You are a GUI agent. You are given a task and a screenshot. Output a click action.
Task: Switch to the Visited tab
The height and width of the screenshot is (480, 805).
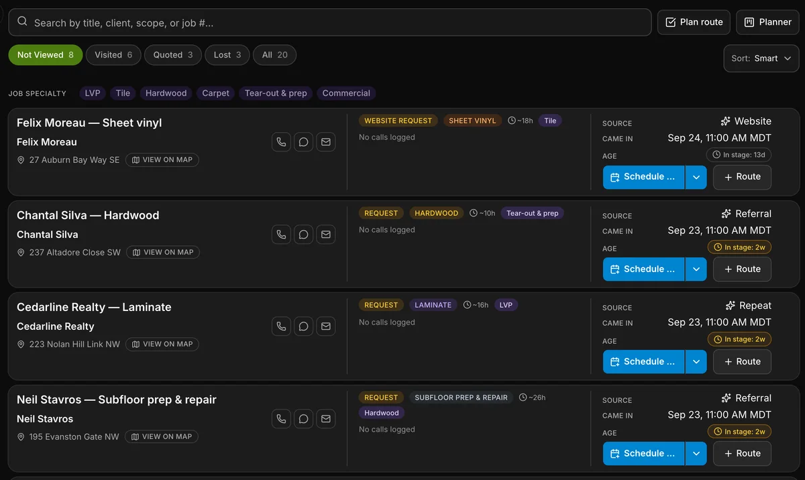113,55
